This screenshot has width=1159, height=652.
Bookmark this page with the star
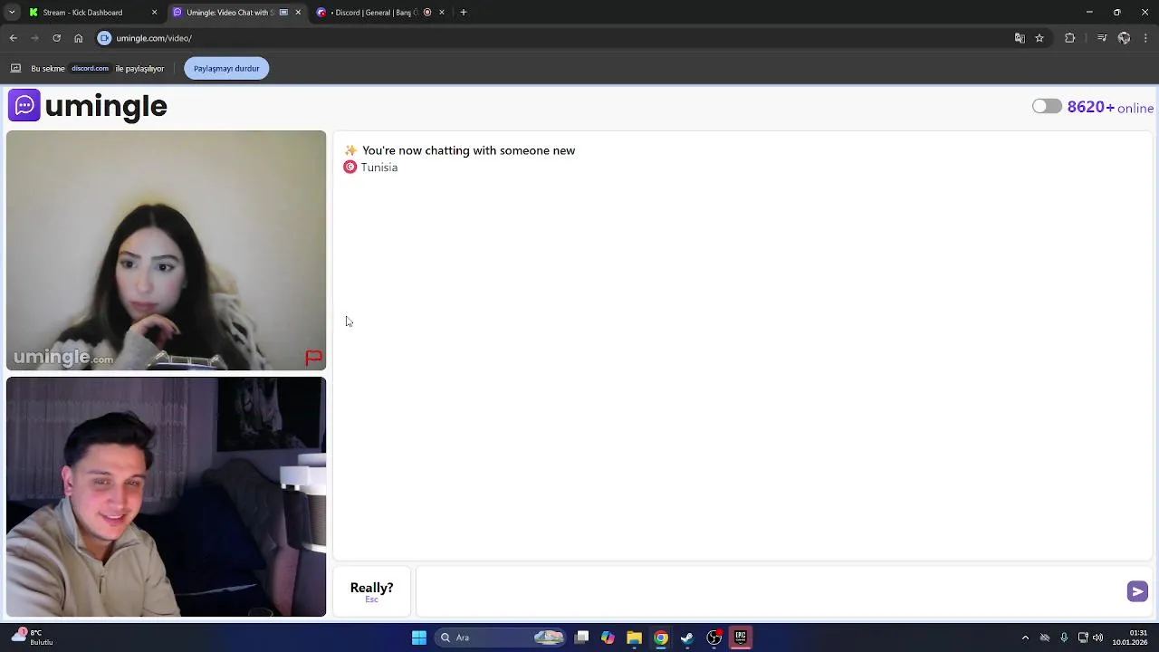(1039, 38)
